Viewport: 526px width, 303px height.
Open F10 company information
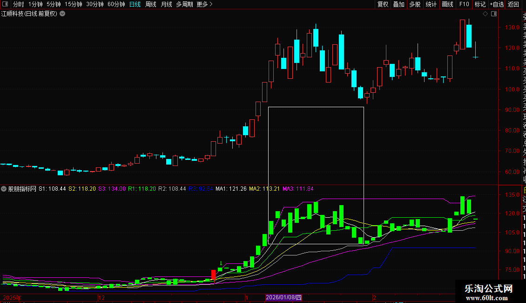tap(464, 4)
